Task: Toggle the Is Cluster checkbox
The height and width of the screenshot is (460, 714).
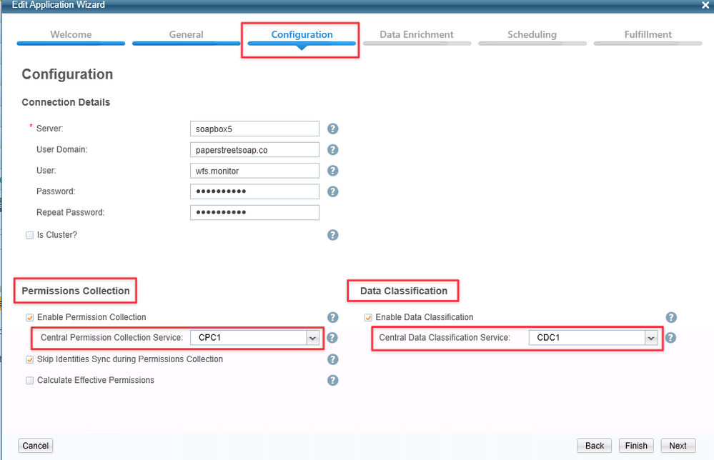Action: (30, 235)
